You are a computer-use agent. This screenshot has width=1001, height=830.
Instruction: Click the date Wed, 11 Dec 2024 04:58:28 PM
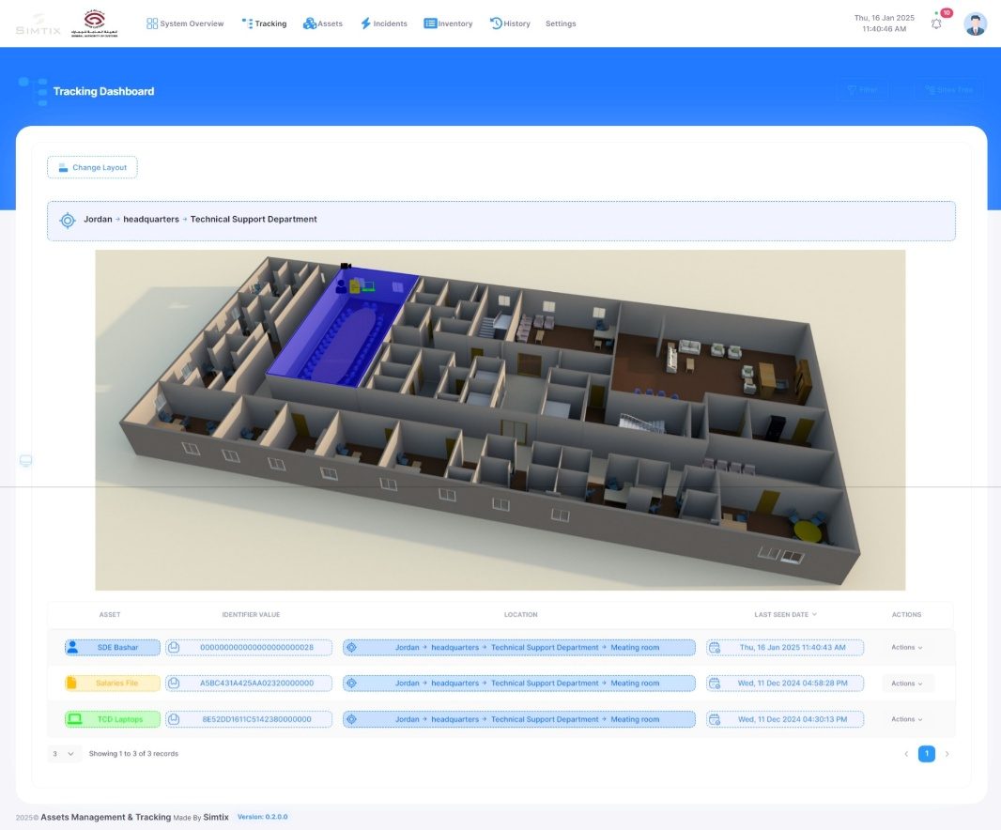(793, 684)
